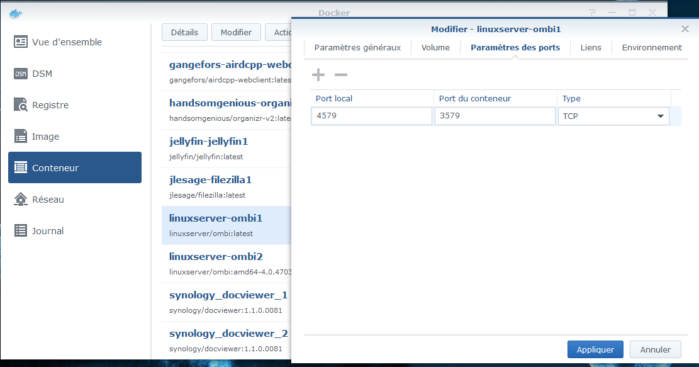The width and height of the screenshot is (699, 367).
Task: Select jlesage-filezilla1 container
Action: pyautogui.click(x=226, y=187)
